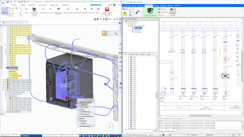
Task: Open Reports dropdown arrow
Action: tap(177, 12)
